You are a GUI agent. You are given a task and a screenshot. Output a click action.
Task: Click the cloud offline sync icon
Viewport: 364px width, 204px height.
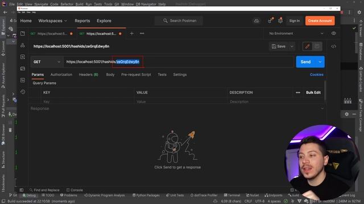[x=257, y=21]
